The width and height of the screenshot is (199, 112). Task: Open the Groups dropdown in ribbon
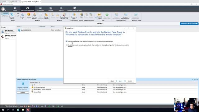click(22, 16)
